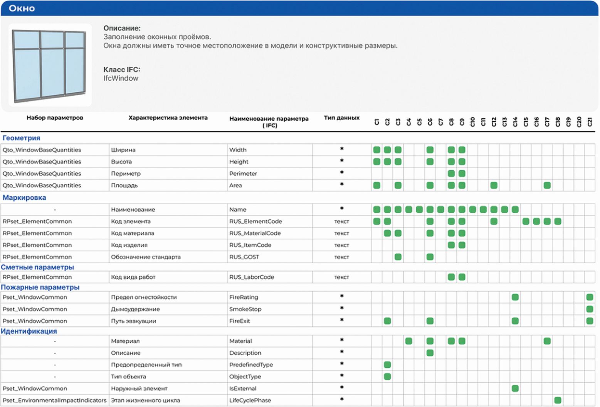
Task: Click the 'LifeCyclePhase' parameter name
Action: [250, 400]
